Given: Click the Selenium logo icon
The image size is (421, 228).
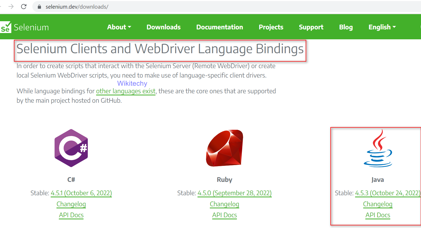Looking at the screenshot, I should click(6, 27).
